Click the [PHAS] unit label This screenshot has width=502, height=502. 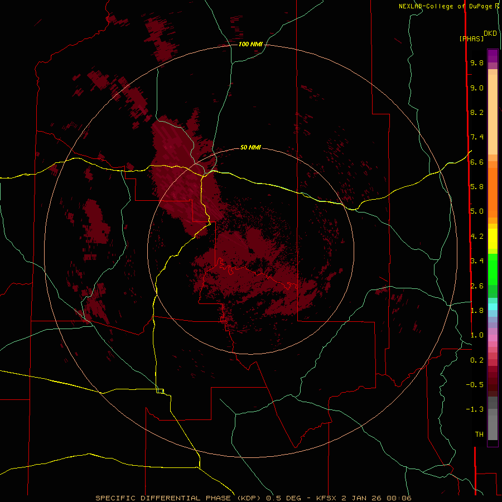click(471, 38)
